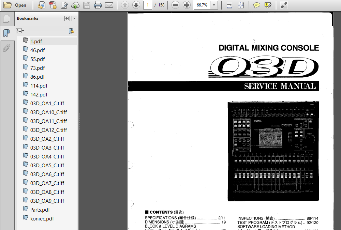Viewport: 341px width, 230px height.
Task: Click the fit width scrolling icon
Action: point(229,5)
